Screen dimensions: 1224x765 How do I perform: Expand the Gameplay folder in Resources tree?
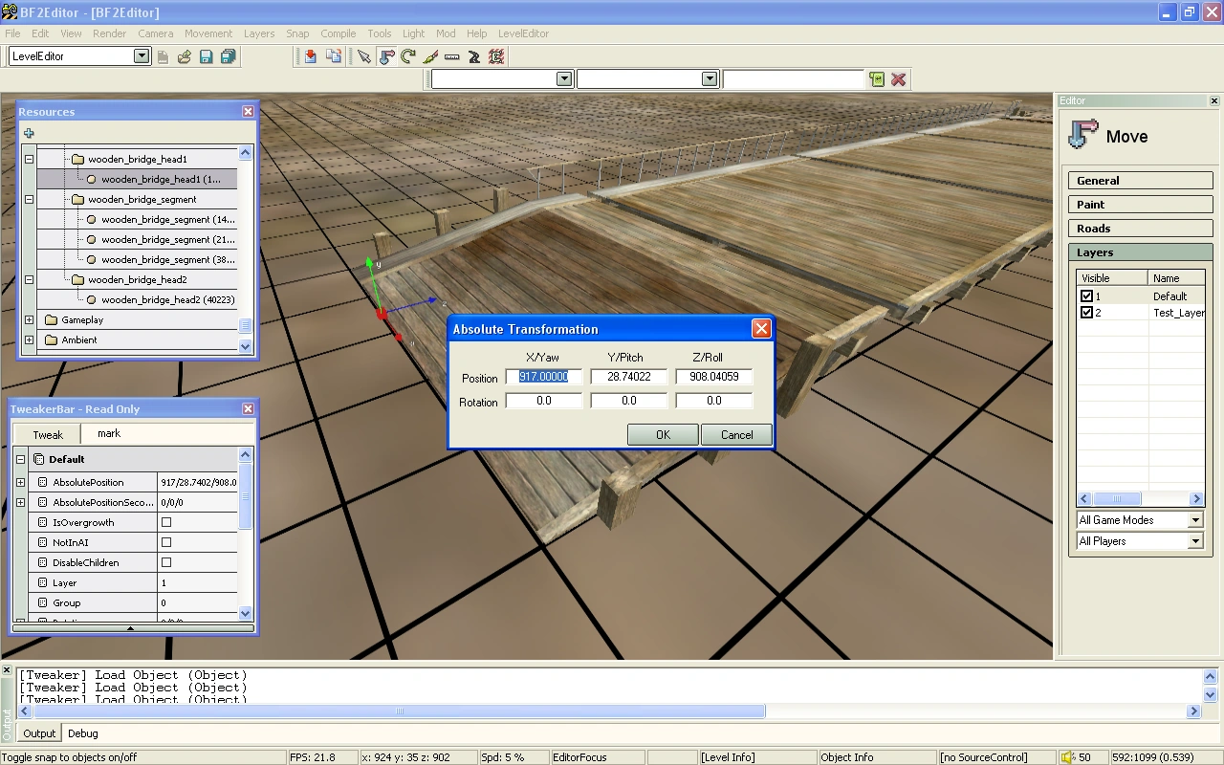29,320
